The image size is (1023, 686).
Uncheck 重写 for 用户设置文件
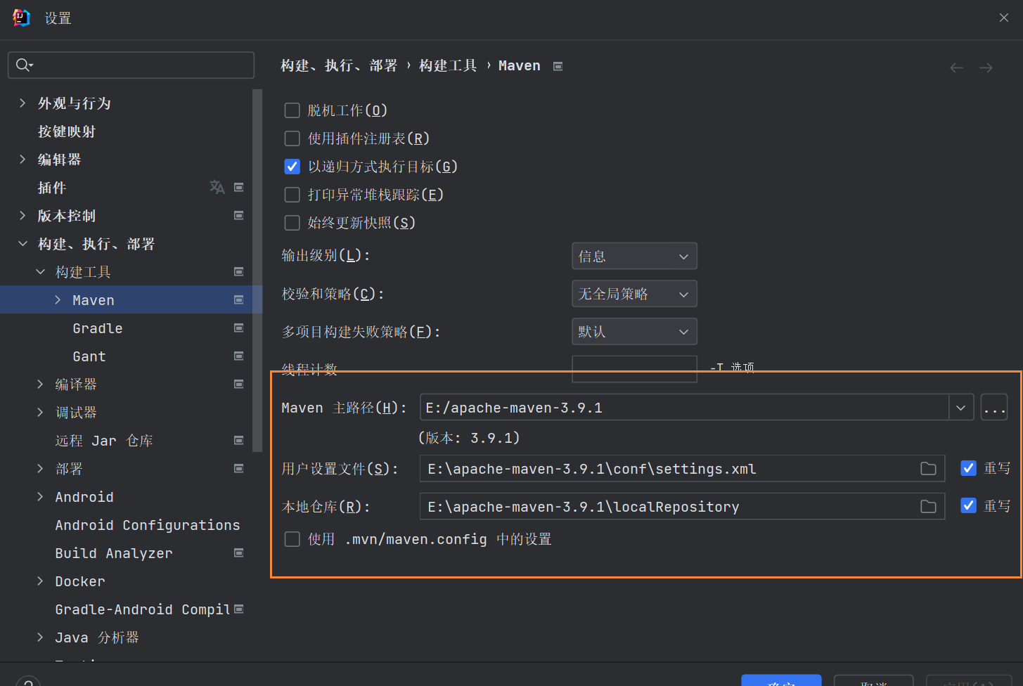[968, 468]
